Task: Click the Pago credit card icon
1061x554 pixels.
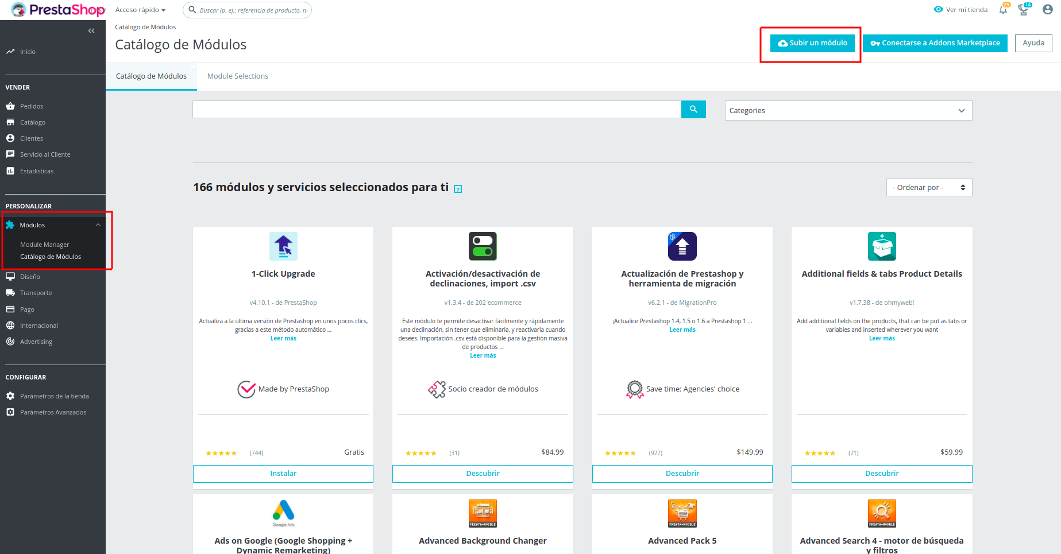Action: pyautogui.click(x=10, y=309)
